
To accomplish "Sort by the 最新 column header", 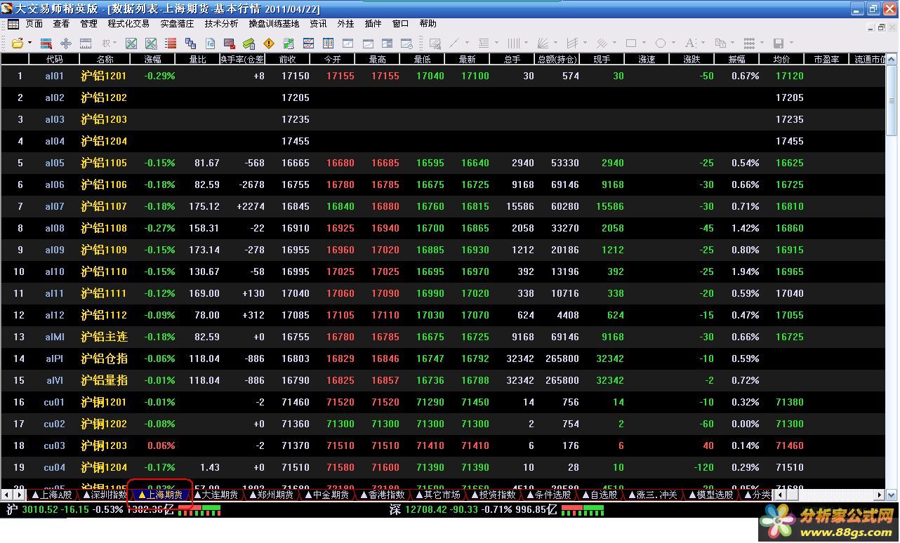I will (467, 59).
